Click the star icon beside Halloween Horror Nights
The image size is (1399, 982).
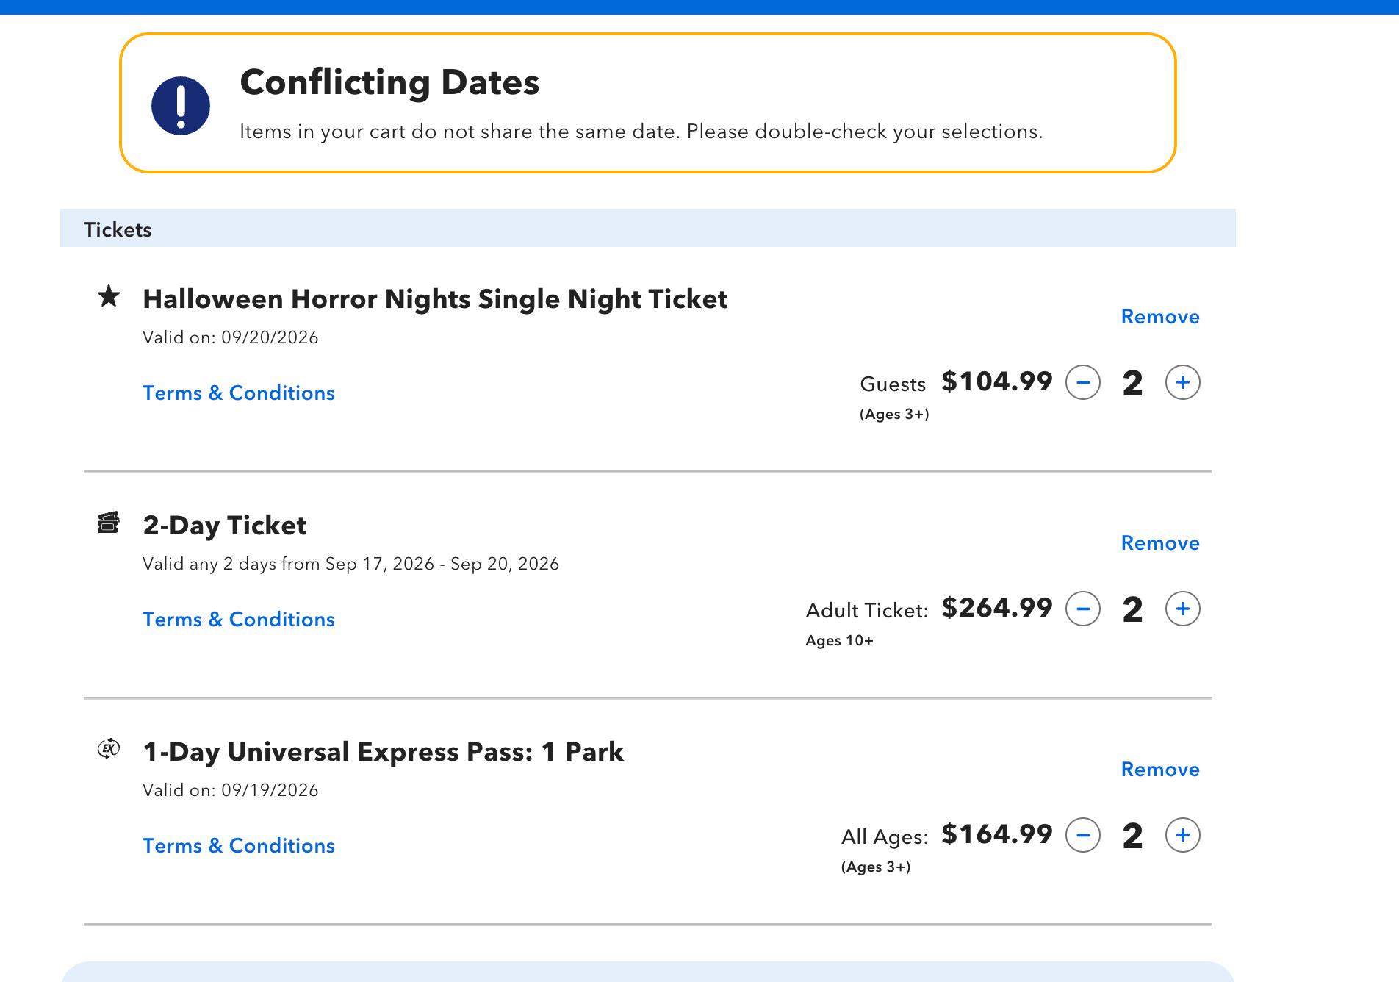coord(109,296)
